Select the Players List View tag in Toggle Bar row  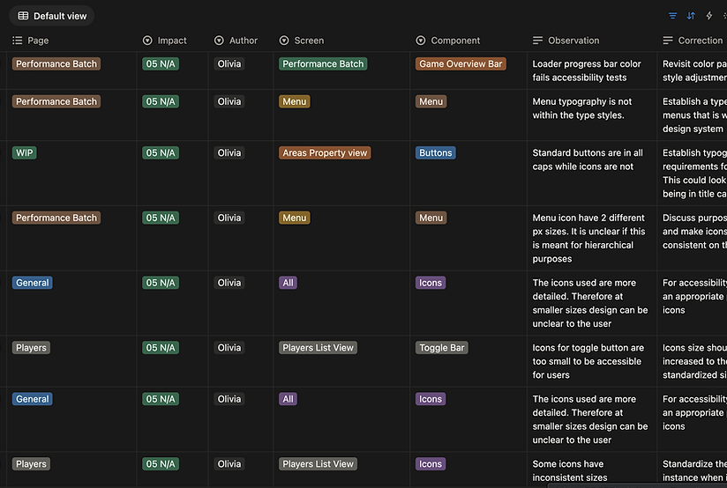click(x=318, y=348)
